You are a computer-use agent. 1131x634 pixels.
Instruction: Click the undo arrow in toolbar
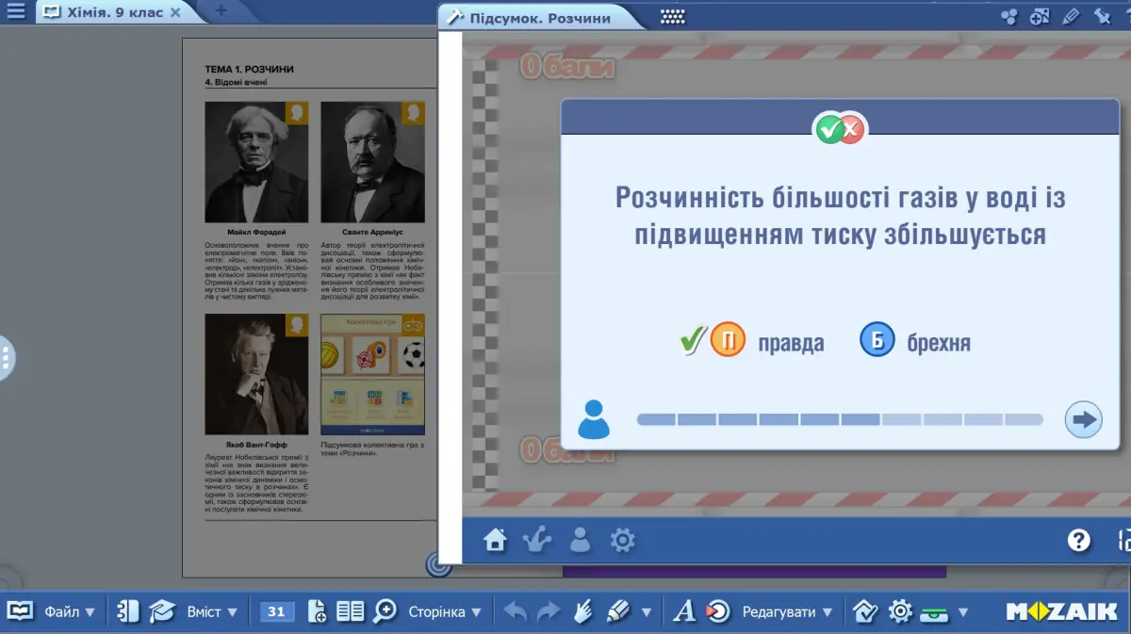coord(516,611)
